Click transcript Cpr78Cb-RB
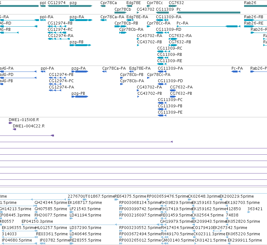The height and width of the screenshot is (245, 267). pos(120,26)
